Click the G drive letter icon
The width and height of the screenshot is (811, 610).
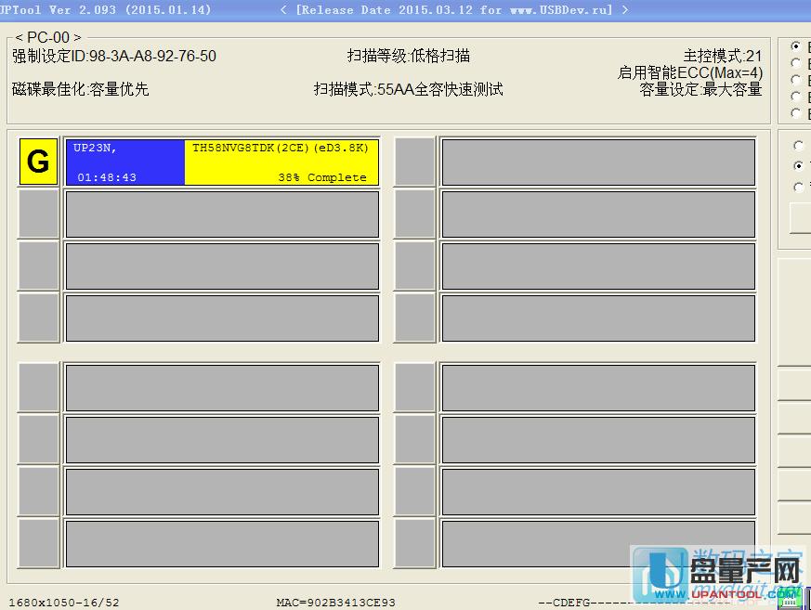(37, 161)
